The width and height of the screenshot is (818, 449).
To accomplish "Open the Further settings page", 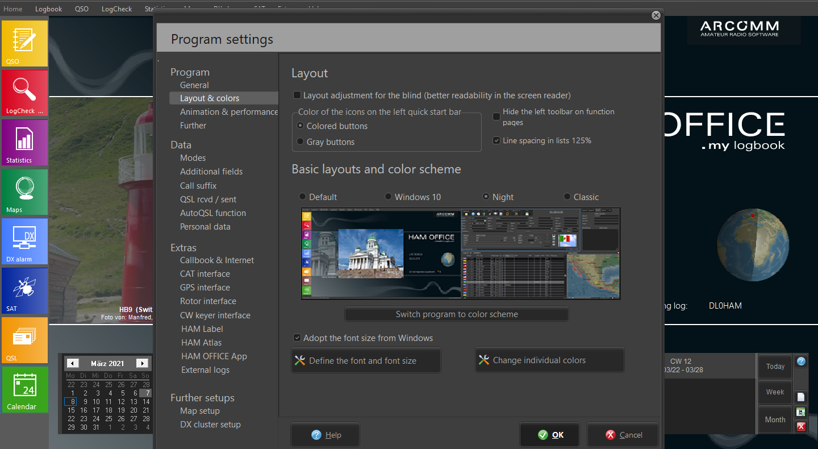I will 193,126.
